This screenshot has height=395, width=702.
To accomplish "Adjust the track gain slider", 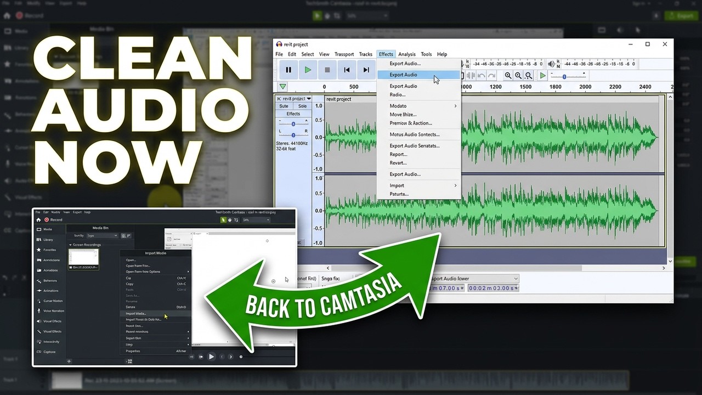I will pos(293,124).
